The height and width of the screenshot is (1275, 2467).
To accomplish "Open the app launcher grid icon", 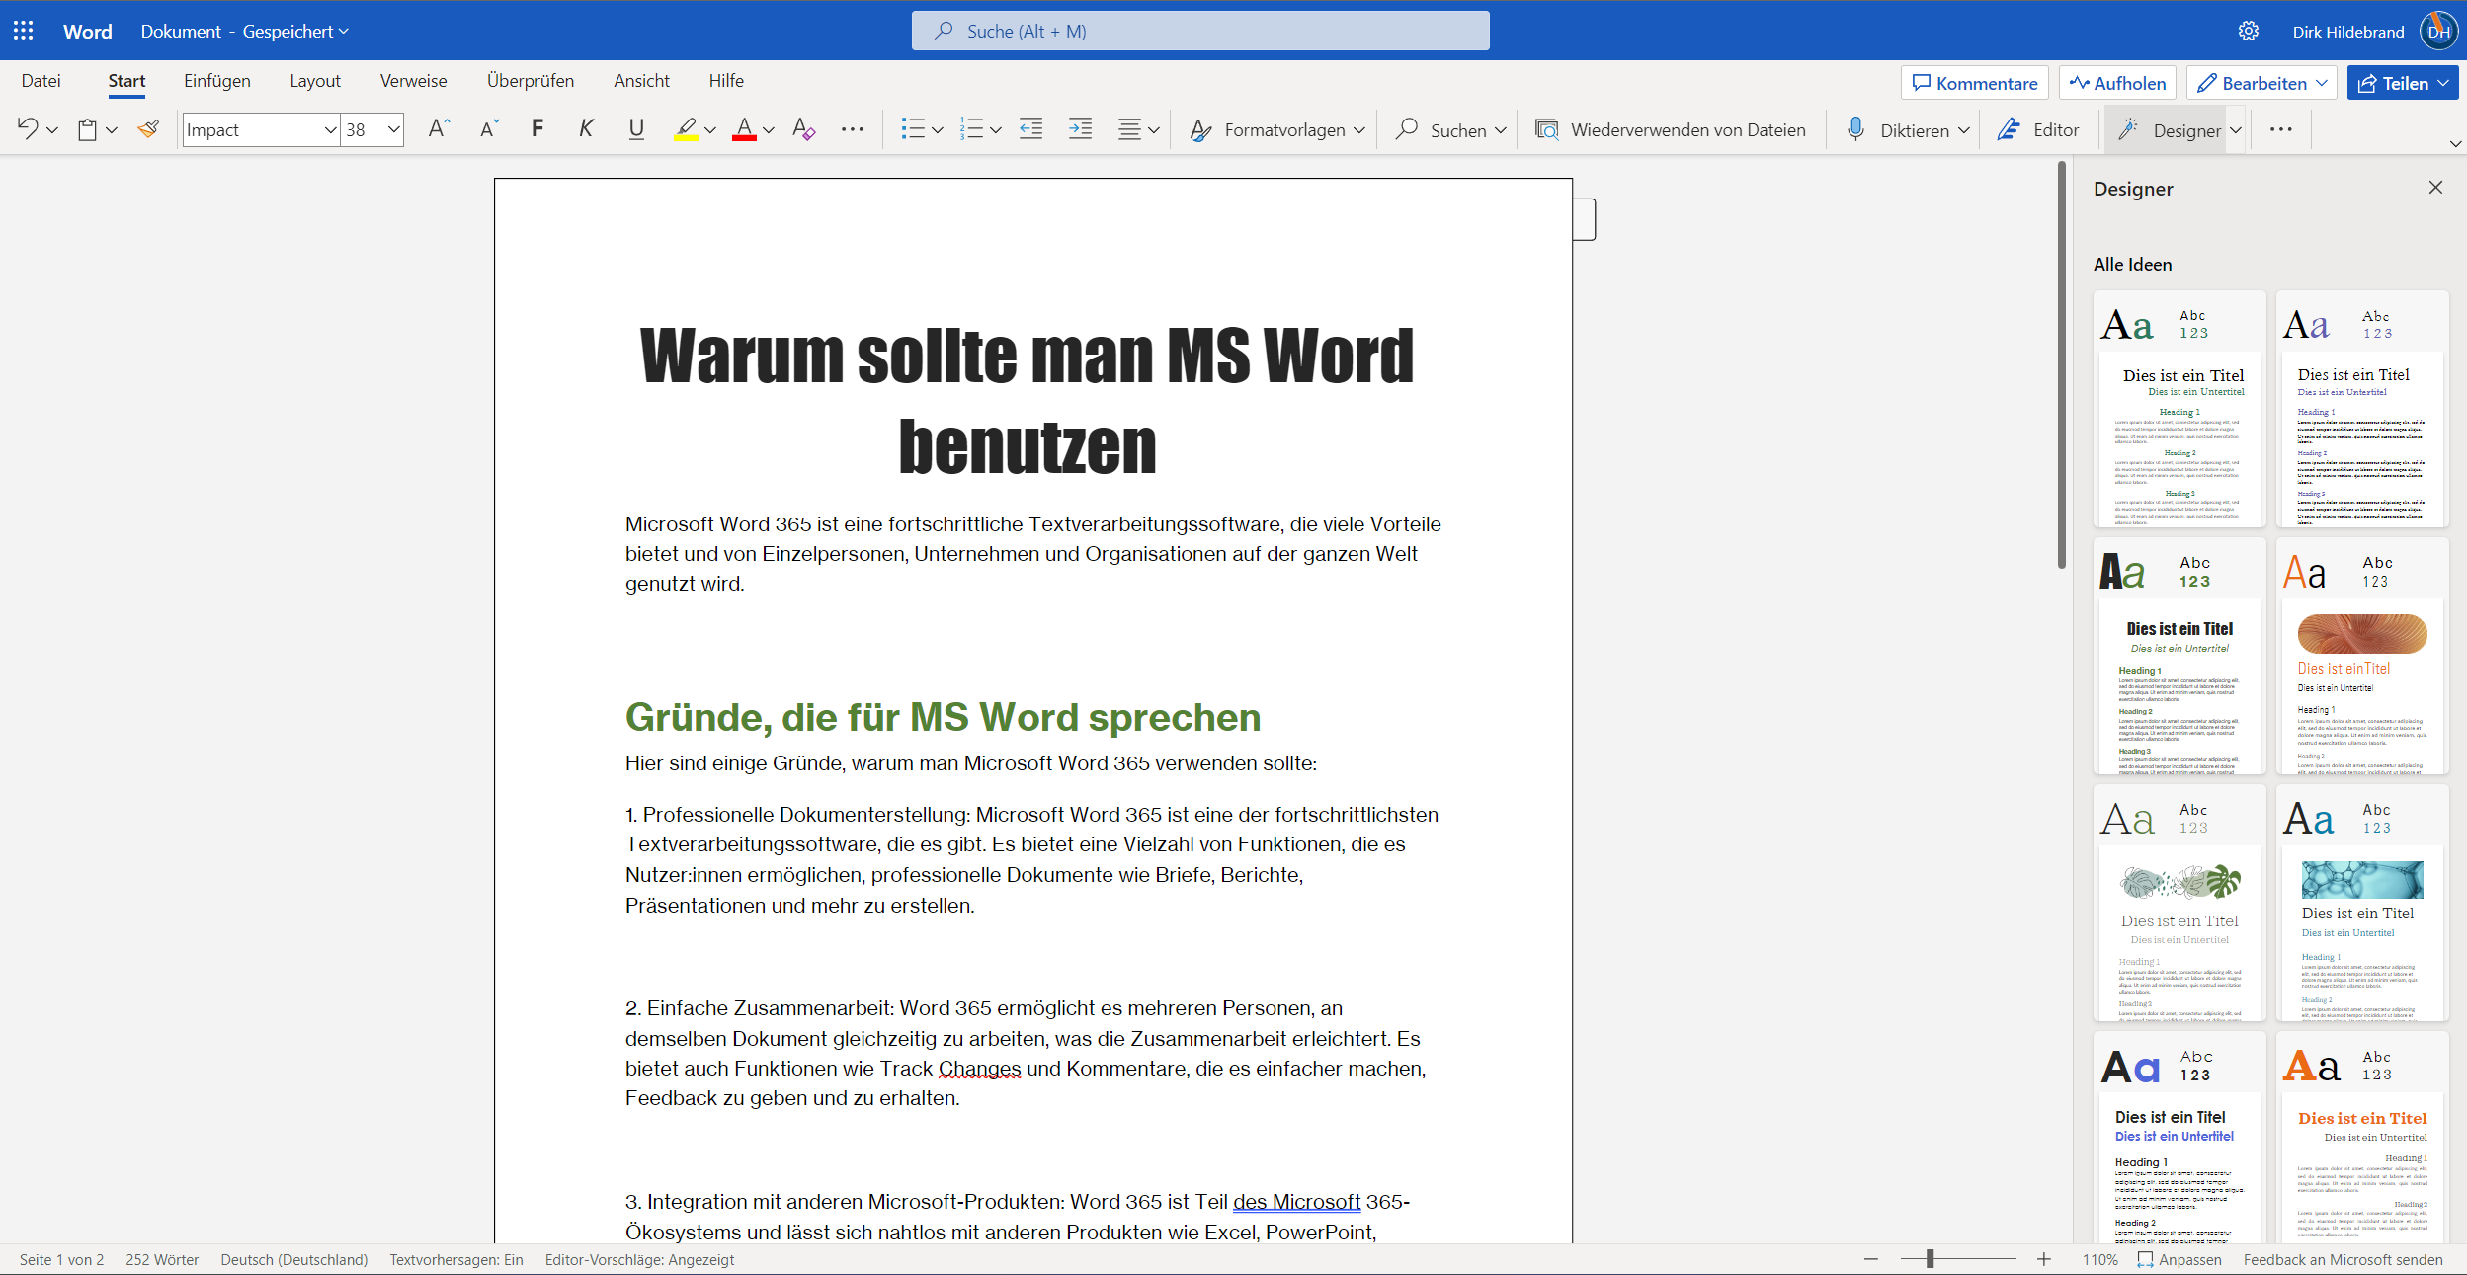I will click(x=24, y=31).
